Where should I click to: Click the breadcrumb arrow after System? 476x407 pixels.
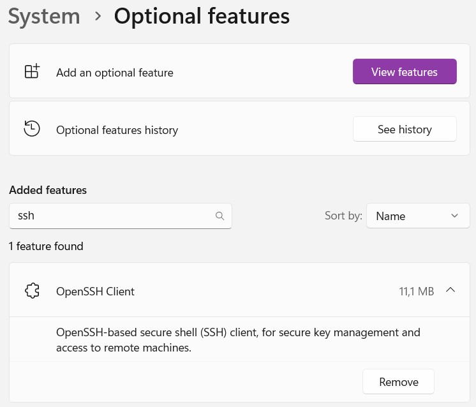98,16
